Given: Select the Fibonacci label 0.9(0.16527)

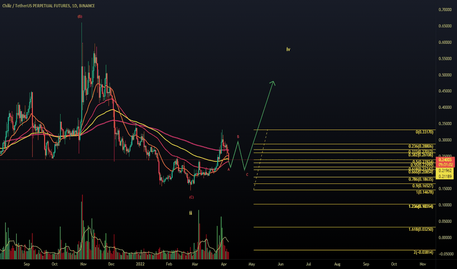Looking at the screenshot, I should 423,186.
